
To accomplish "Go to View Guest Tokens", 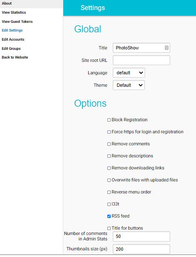I will (x=17, y=22).
